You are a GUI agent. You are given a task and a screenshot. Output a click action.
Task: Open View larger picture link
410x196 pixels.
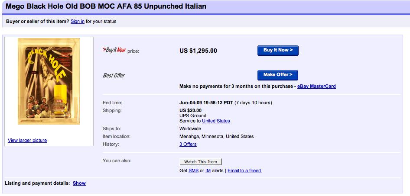click(x=27, y=140)
